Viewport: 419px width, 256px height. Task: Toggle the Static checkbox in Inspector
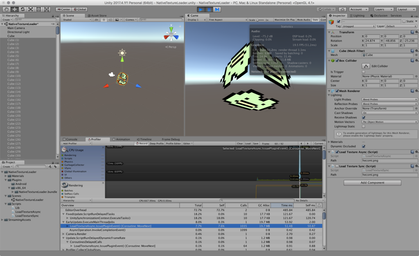(403, 21)
